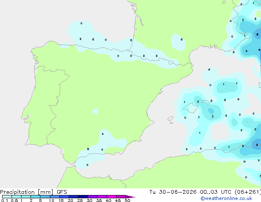Click the 0.1–0.5 mm palest cyan legend swatch
This screenshot has width=261, height=202.
click(7, 197)
